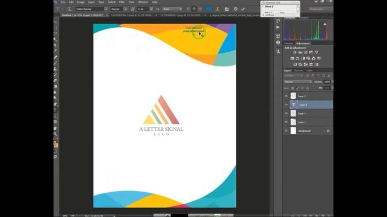This screenshot has width=387, height=217.
Task: Open the Photography workspace dropdown
Action: click(x=320, y=9)
